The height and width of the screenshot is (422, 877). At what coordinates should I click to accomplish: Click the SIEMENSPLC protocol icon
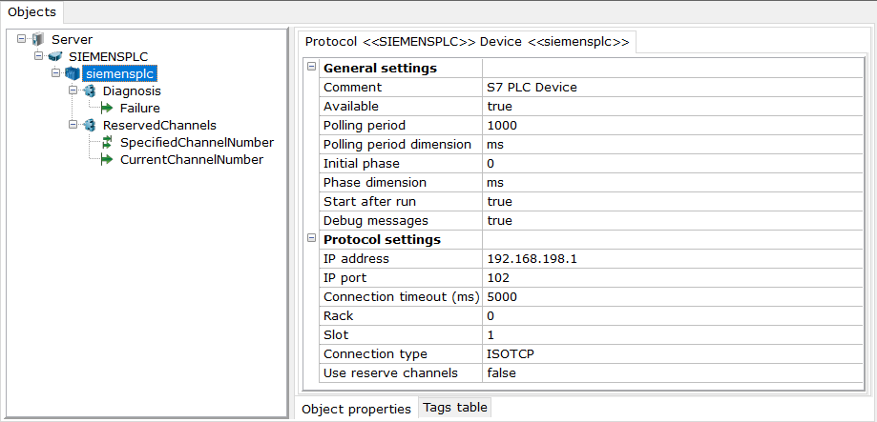coord(54,56)
